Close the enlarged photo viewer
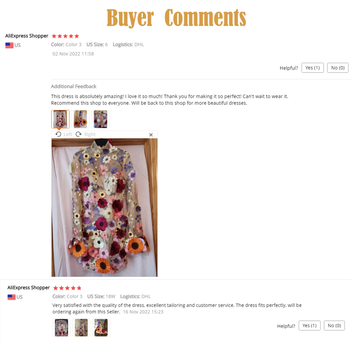The image size is (351, 351). [151, 135]
